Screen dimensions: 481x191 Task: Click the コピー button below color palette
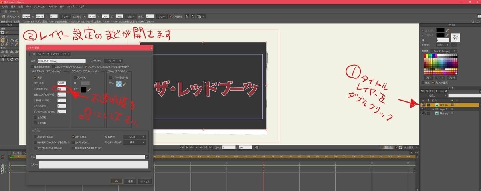(x=428, y=78)
